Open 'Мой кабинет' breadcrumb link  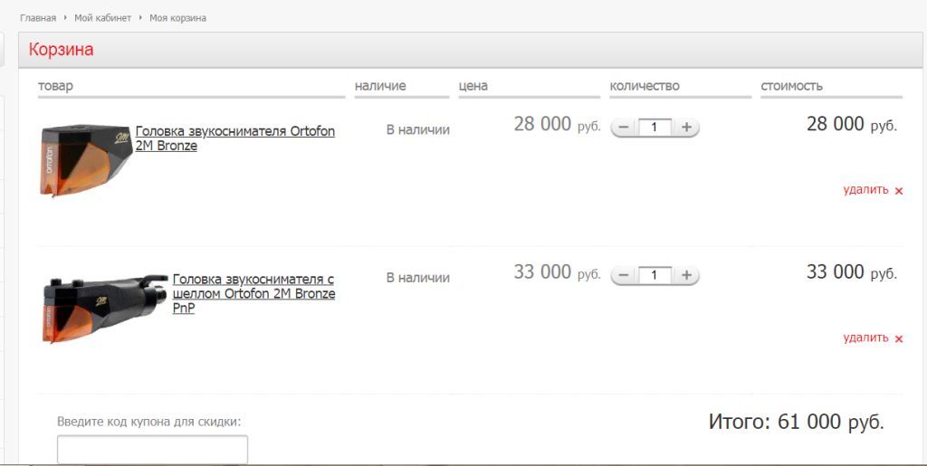point(102,18)
